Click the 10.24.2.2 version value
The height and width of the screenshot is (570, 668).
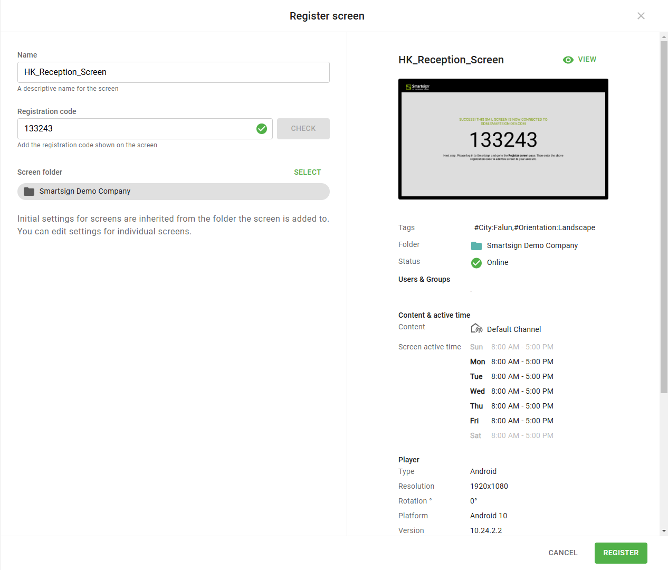click(486, 530)
